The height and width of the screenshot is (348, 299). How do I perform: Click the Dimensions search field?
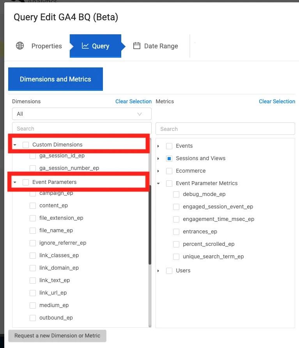[81, 129]
